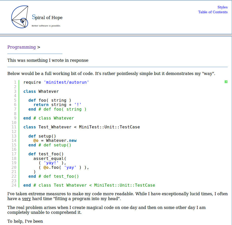
Task: Click the green question mark help icon
Action: point(226,82)
